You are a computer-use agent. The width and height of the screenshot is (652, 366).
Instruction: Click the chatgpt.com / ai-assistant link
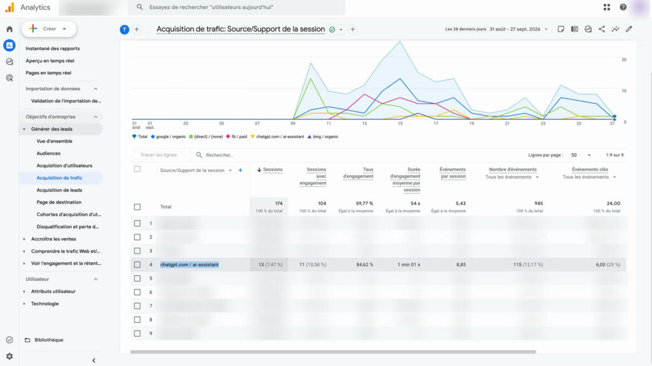[x=189, y=264]
